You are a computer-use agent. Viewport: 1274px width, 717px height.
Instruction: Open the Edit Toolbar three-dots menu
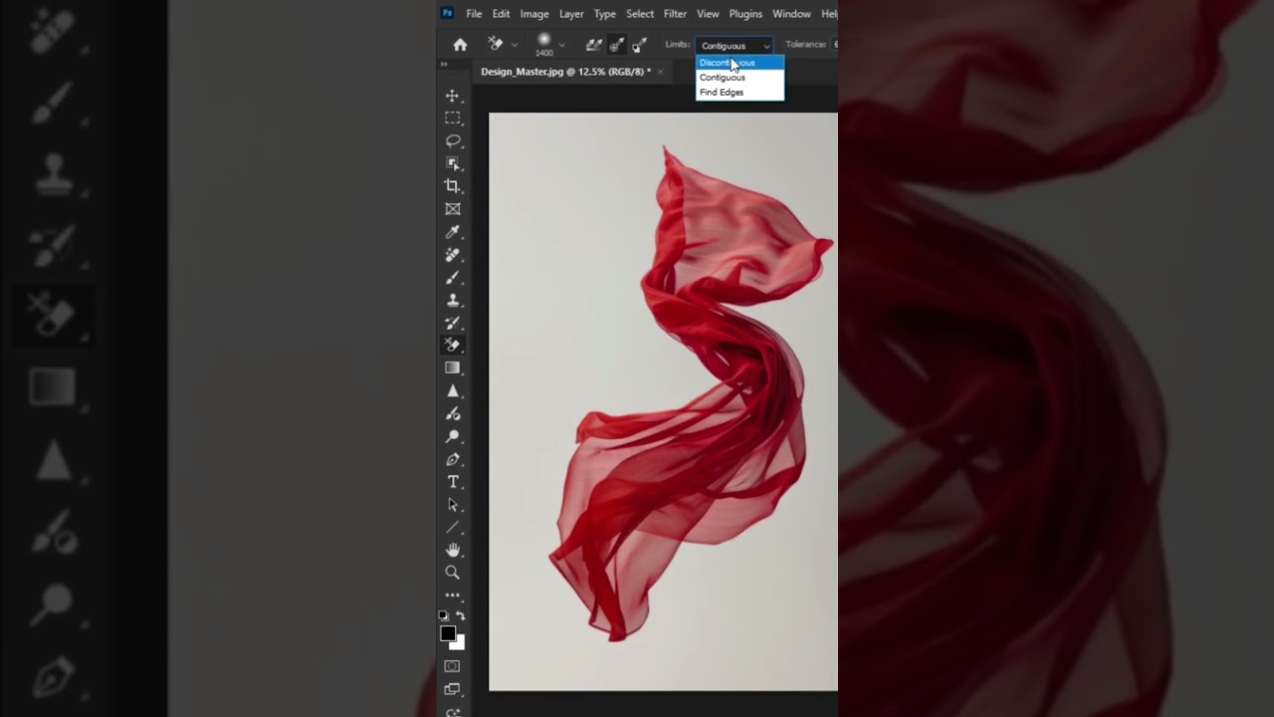pos(453,596)
